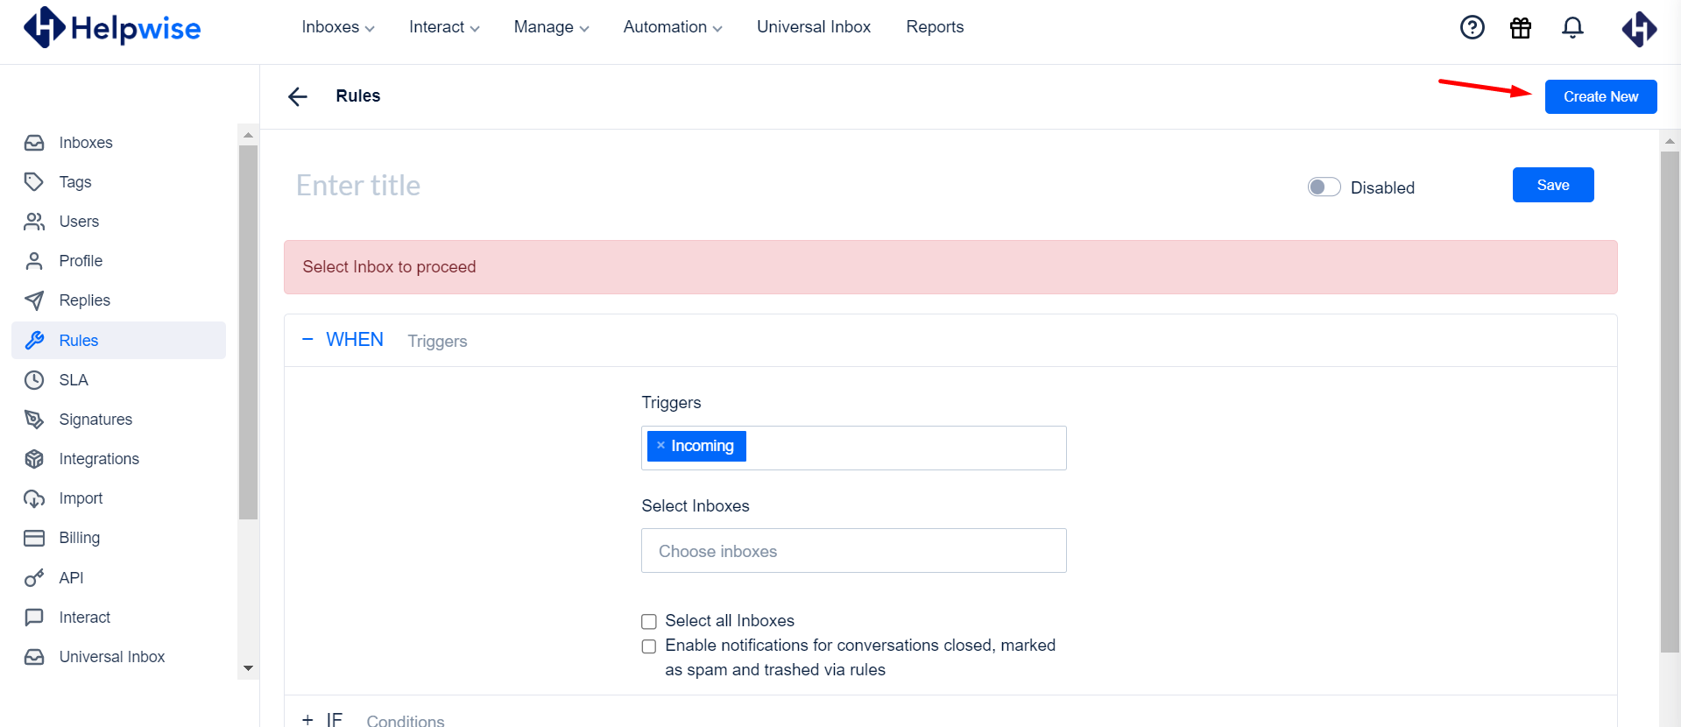Click the Users people icon
Viewport: 1681px width, 727px height.
point(34,222)
